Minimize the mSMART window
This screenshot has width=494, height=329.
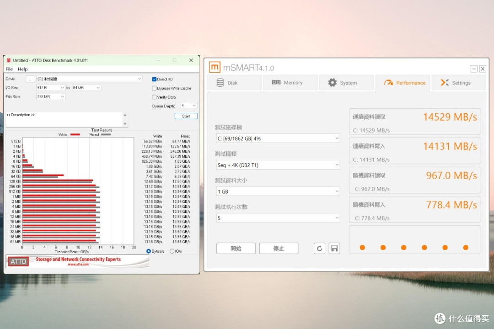point(474,69)
